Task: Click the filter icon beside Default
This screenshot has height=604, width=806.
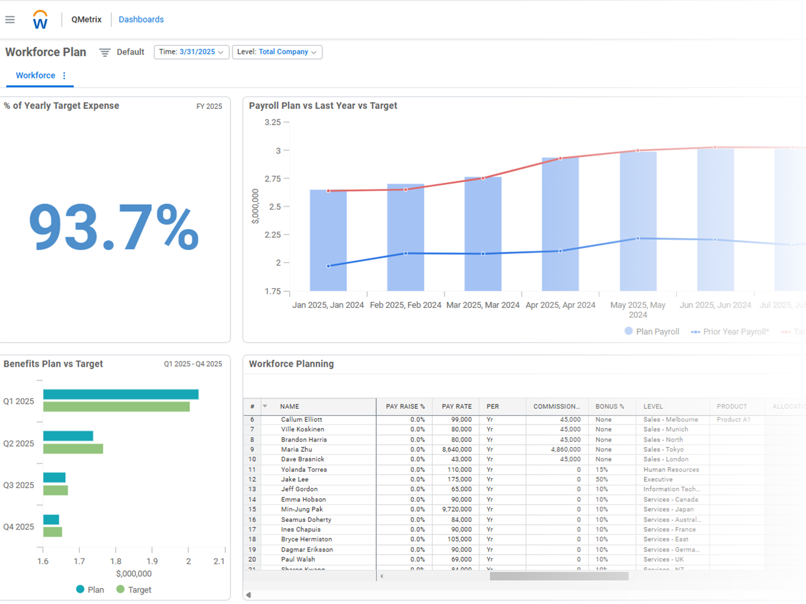Action: (105, 52)
